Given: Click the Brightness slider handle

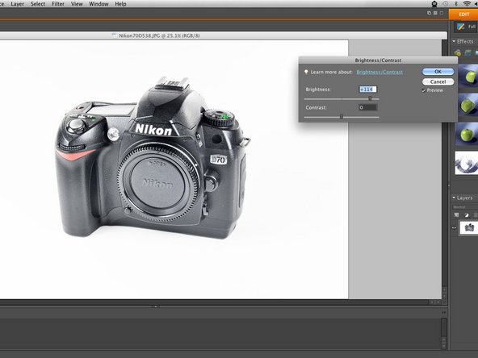Looking at the screenshot, I should (x=370, y=98).
